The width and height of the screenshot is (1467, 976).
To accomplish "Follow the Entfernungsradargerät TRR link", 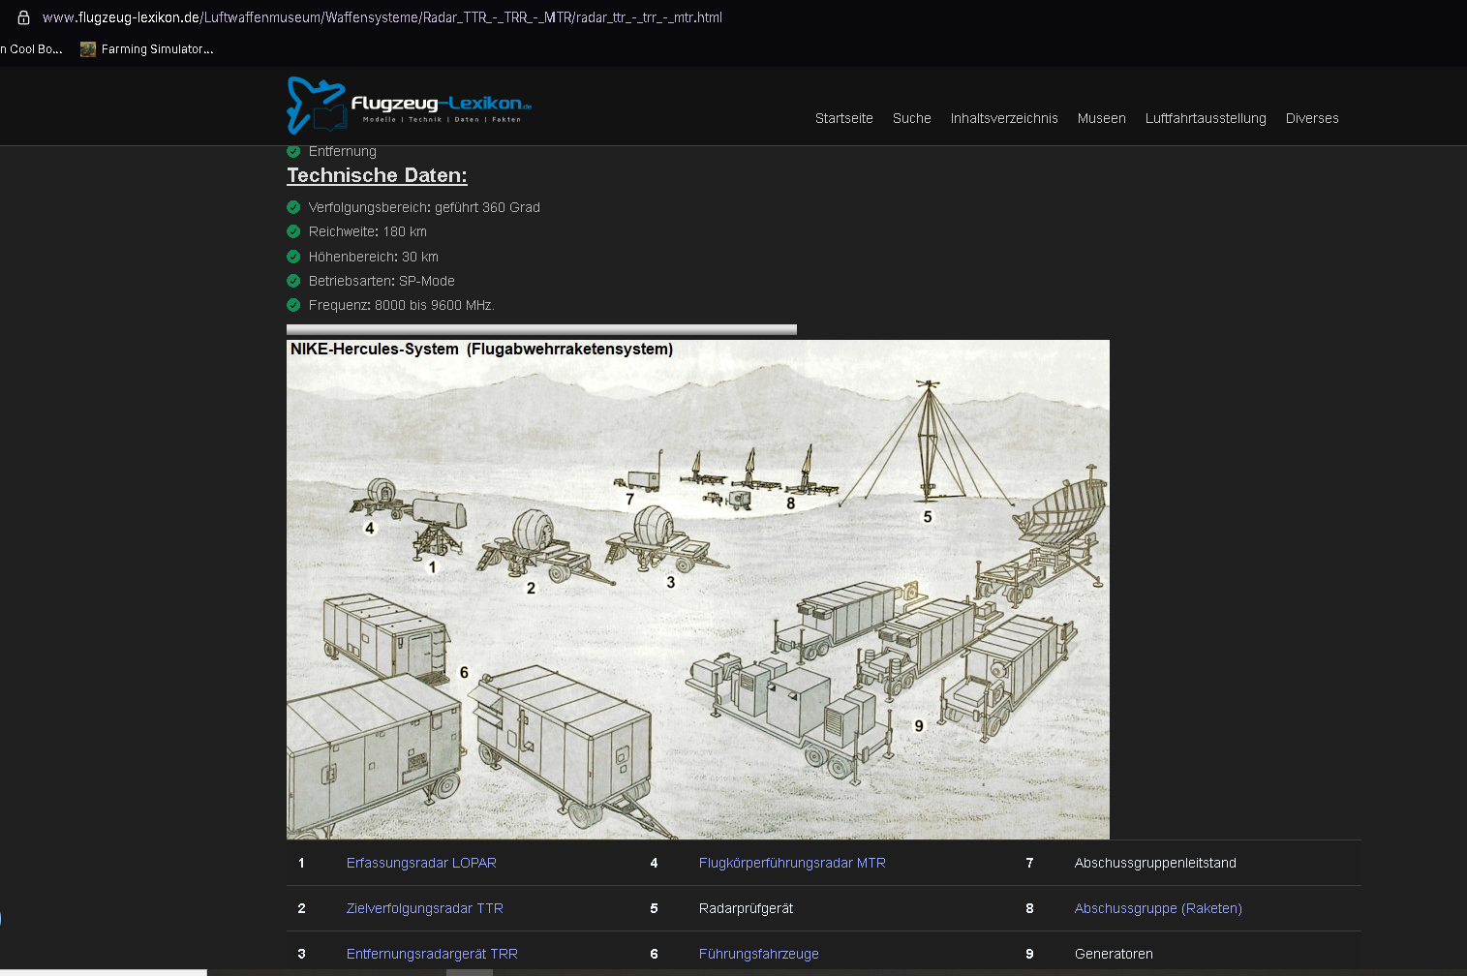I will click(432, 954).
